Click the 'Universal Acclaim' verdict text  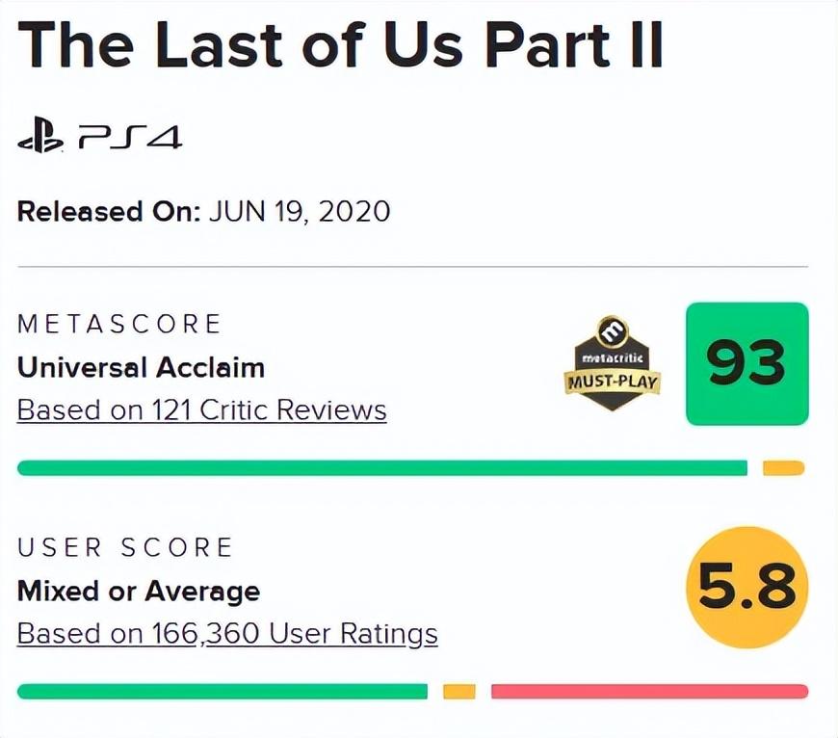(x=141, y=367)
